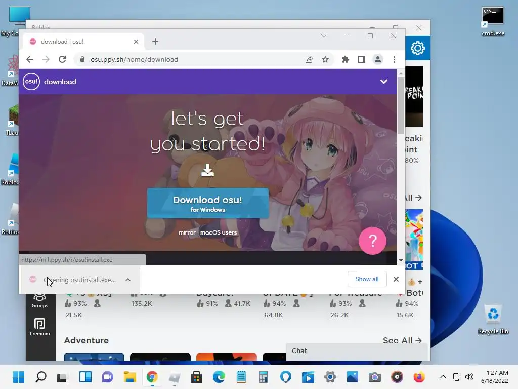Open Chrome extensions puzzle icon
Screen dimensions: 518x389
click(345, 60)
